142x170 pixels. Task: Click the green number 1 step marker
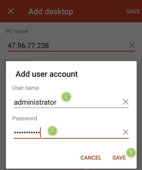tap(66, 97)
